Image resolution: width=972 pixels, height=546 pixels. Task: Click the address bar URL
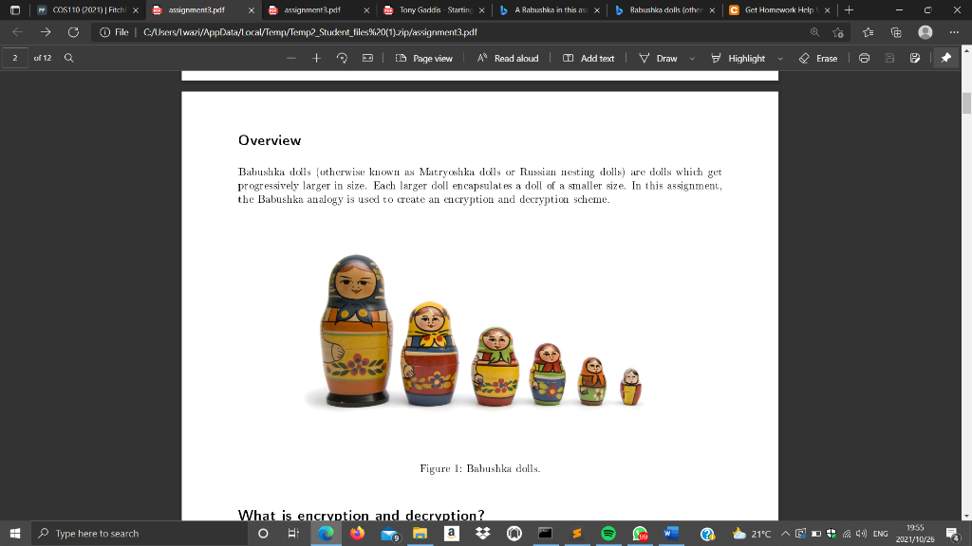point(310,32)
